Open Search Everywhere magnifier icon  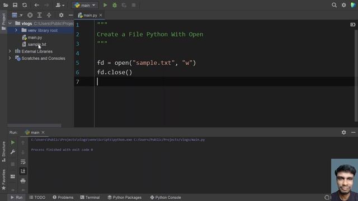coord(334,5)
